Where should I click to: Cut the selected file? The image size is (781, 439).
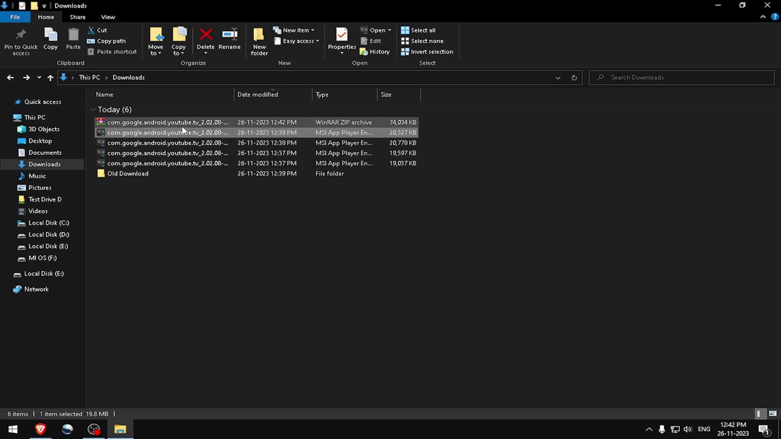(x=97, y=30)
